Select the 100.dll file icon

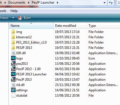(x=13, y=53)
